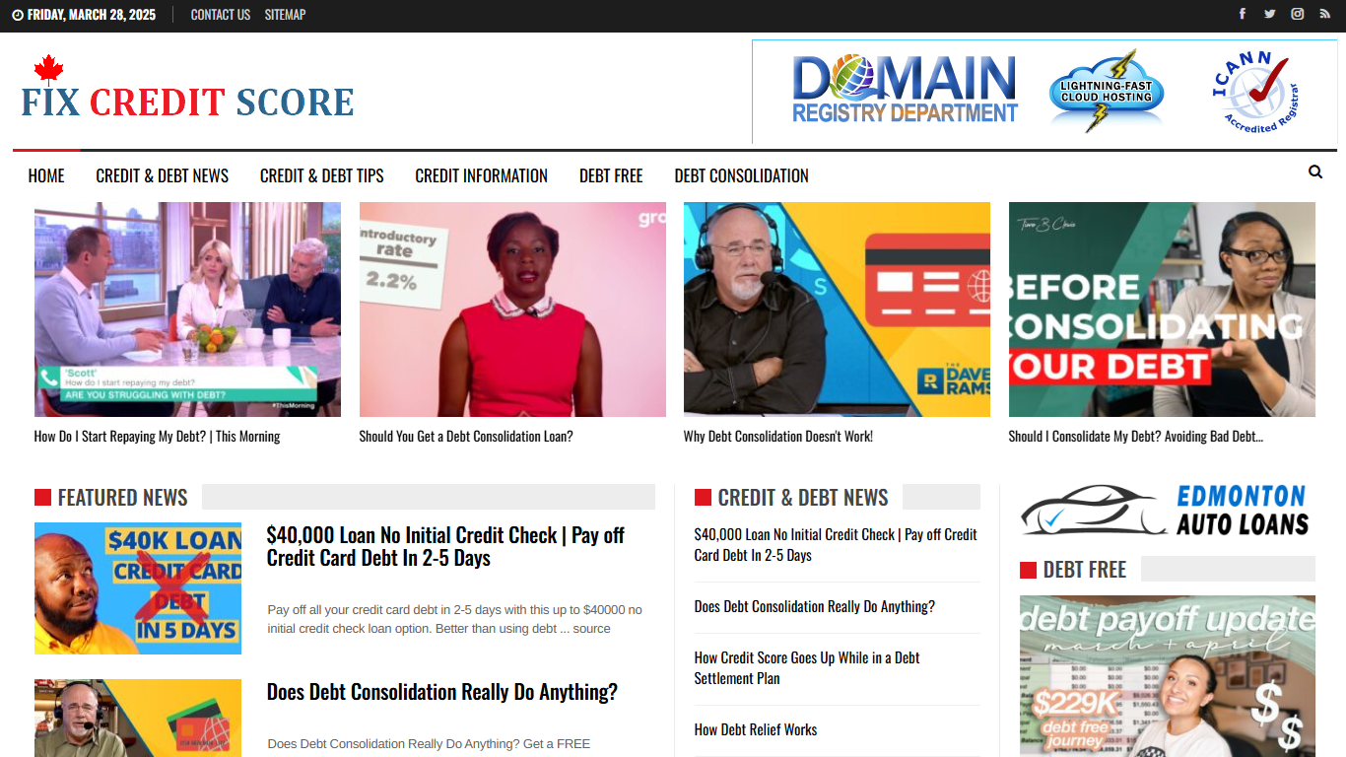This screenshot has height=757, width=1346.
Task: Open the Dave Ramsey debt consolidation thumbnail
Action: (837, 310)
